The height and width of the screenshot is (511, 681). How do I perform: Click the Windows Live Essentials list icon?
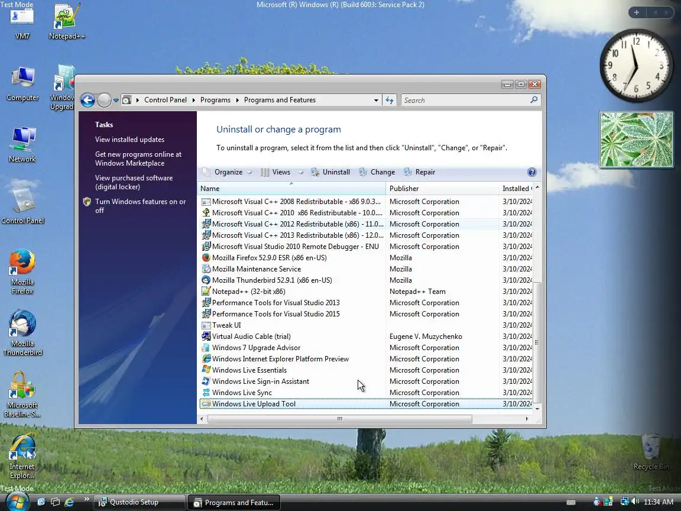tap(206, 370)
